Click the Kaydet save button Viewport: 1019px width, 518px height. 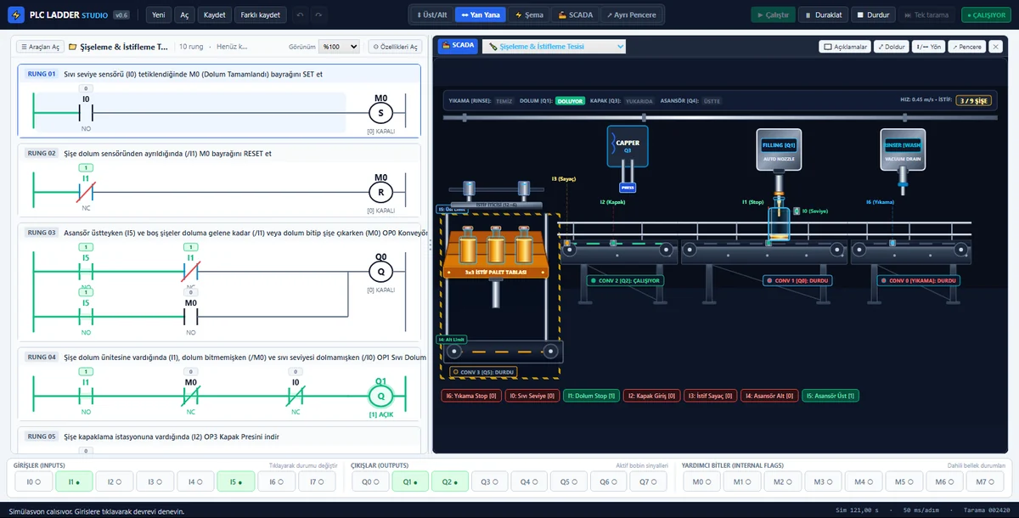214,15
